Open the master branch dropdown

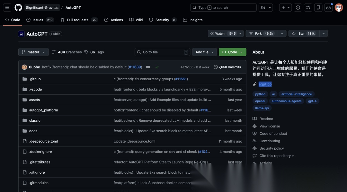click(x=33, y=52)
